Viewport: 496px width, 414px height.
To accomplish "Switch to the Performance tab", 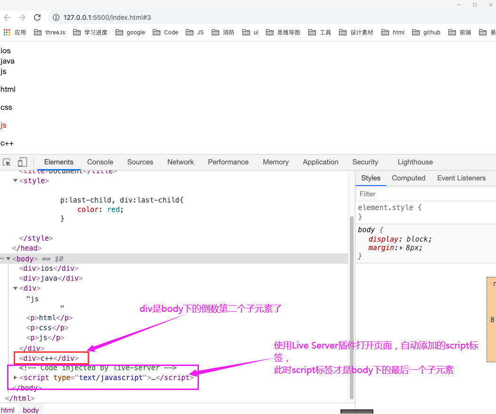I will pos(228,162).
